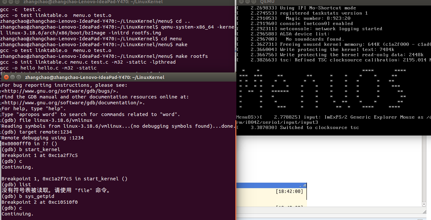431x220 pixels.
Task: Click the "gcc -o init linktable.c" line
Action: point(88,62)
